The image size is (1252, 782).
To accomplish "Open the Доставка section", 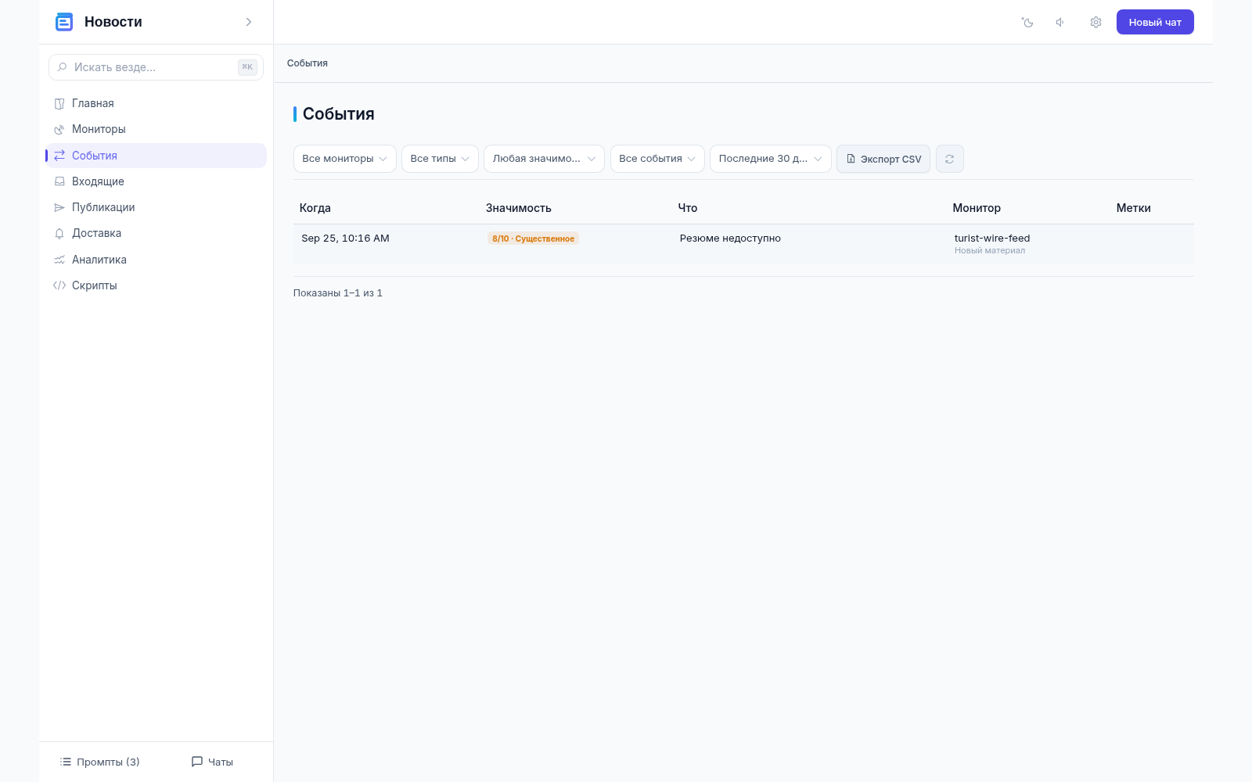I will 156,233.
